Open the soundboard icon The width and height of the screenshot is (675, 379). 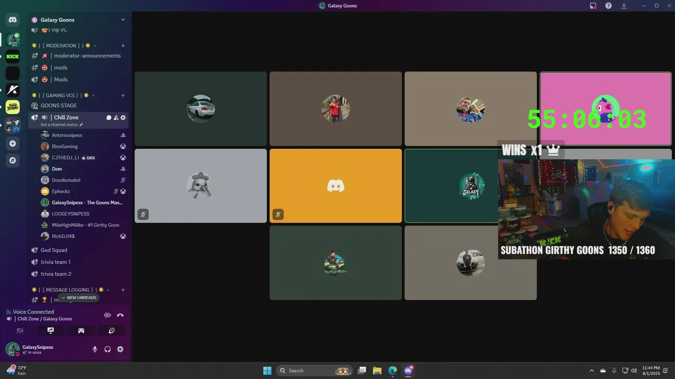[112, 331]
